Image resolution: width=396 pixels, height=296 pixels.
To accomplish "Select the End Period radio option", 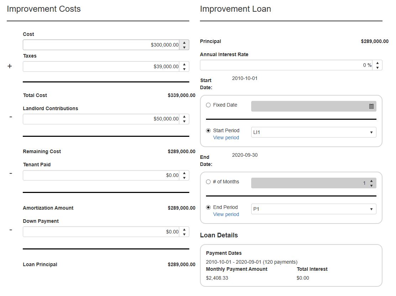I will pos(208,208).
